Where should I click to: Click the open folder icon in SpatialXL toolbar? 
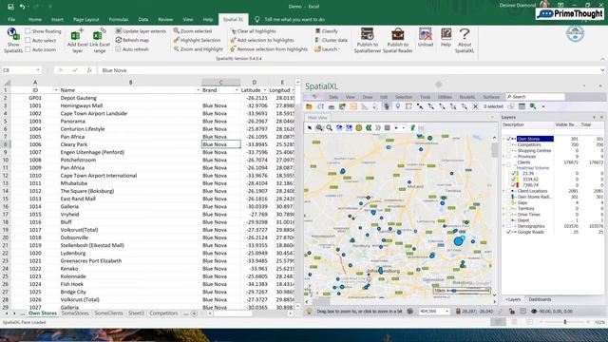click(x=309, y=106)
